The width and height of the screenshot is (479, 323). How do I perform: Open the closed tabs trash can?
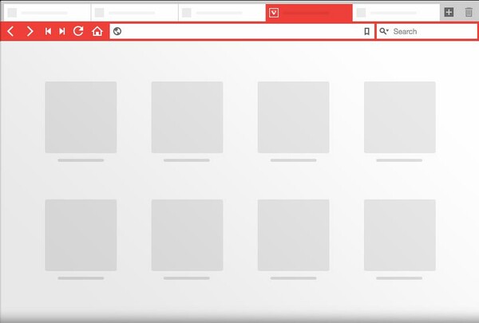click(469, 13)
